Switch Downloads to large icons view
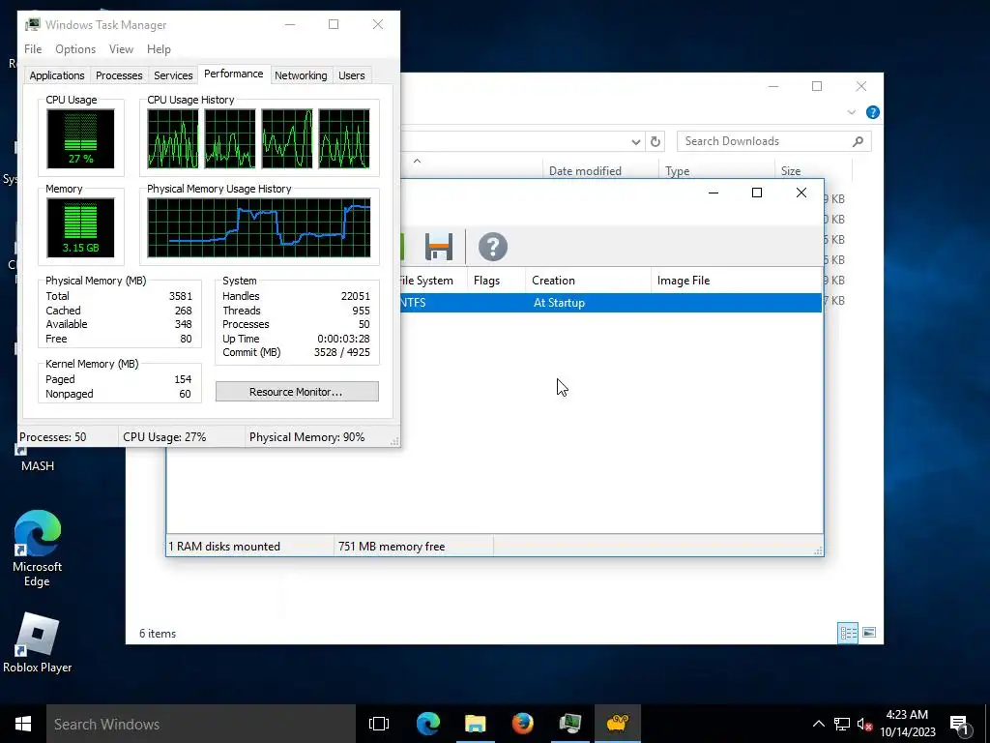Screen dimensions: 990x743 tap(869, 633)
